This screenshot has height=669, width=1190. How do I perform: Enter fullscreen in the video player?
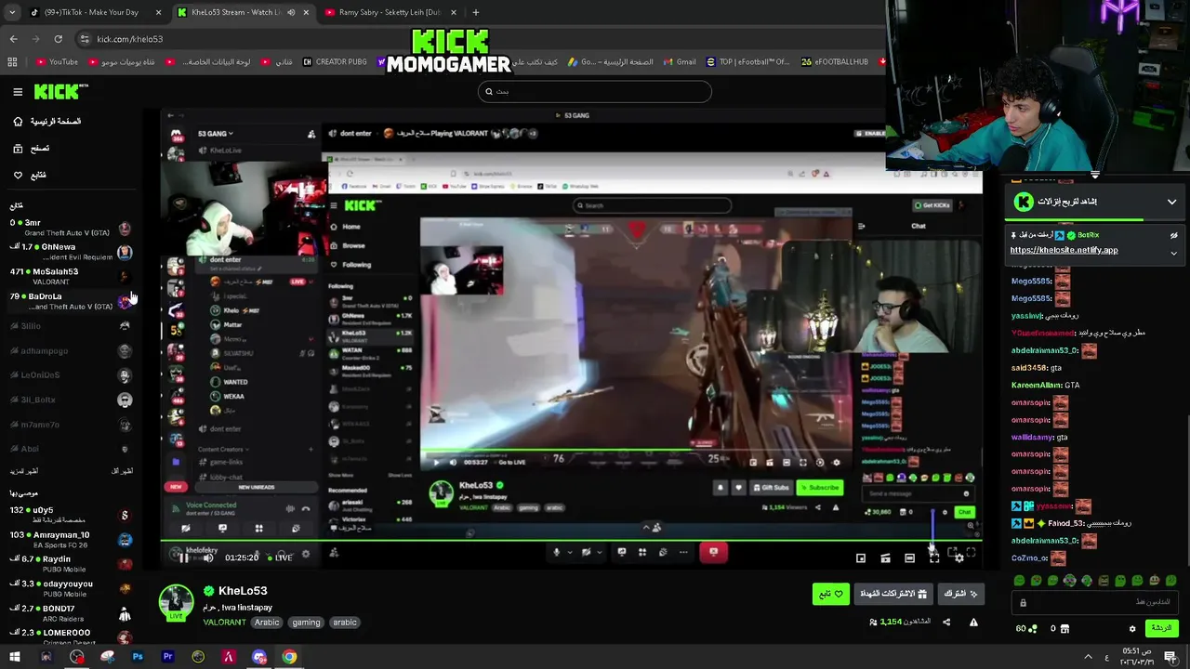(933, 557)
